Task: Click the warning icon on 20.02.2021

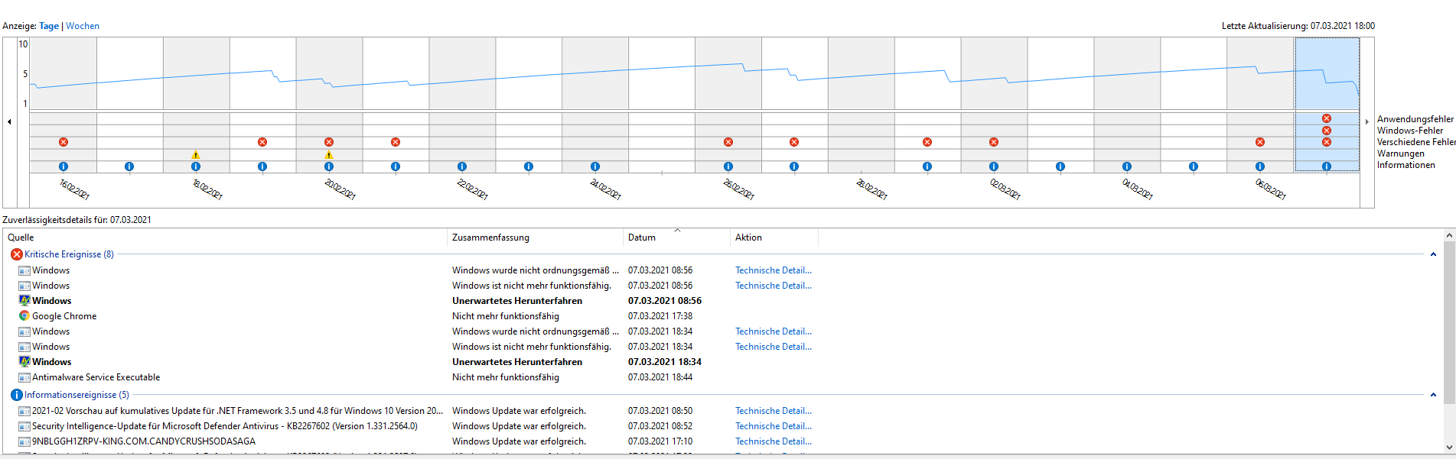Action: click(329, 154)
